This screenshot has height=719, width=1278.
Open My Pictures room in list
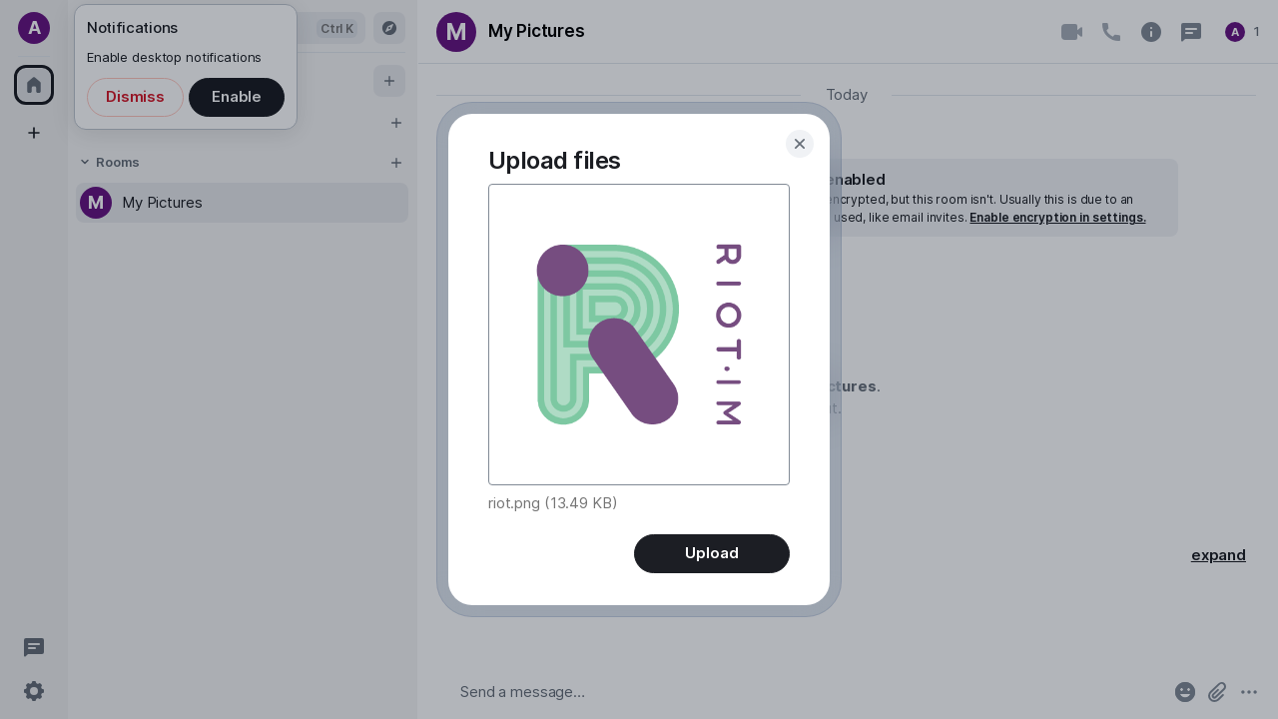click(x=242, y=203)
